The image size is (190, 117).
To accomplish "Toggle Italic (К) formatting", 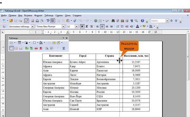I will (x=87, y=27).
